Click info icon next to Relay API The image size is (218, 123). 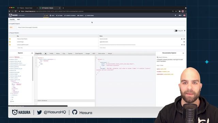point(185,31)
